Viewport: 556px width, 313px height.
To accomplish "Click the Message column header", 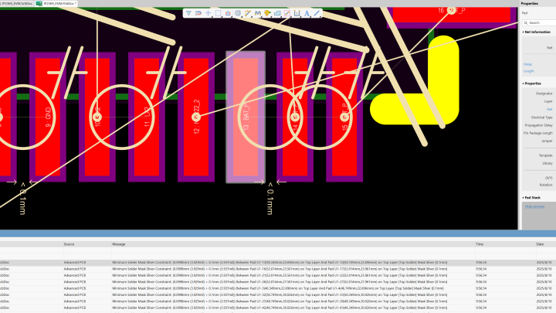I will point(119,243).
